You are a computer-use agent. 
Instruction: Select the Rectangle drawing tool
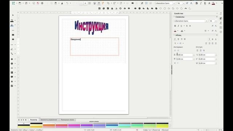click(13, 35)
